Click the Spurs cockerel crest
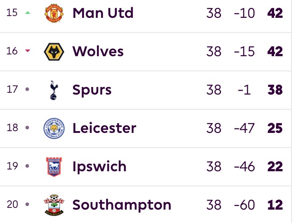Viewport: 292px width, 223px height. coord(54,90)
